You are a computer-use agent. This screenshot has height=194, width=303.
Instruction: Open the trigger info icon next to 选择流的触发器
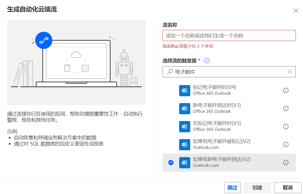207,61
